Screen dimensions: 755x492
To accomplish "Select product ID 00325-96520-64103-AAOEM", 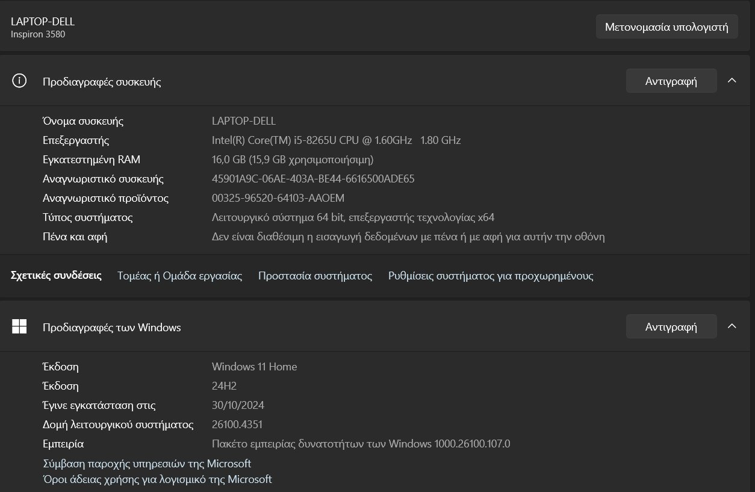I will [x=278, y=198].
